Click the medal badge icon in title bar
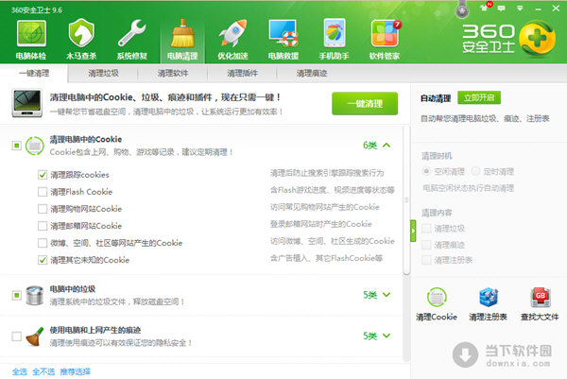 click(462, 9)
